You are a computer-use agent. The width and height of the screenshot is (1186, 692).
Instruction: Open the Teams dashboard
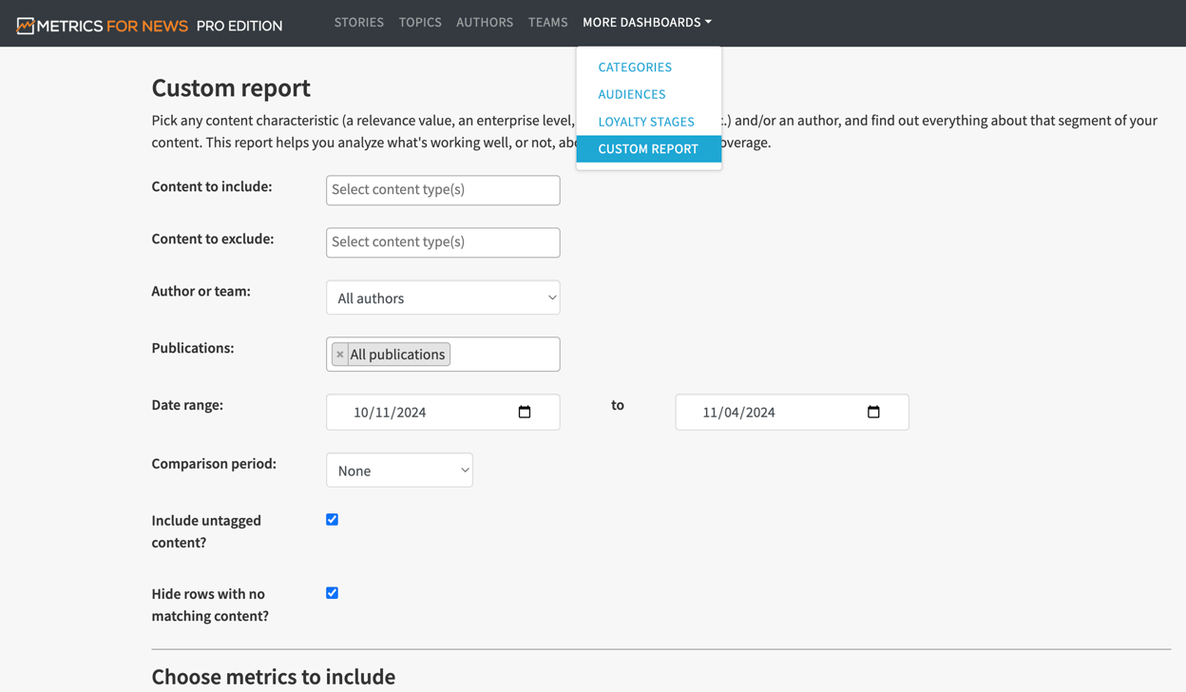pyautogui.click(x=548, y=22)
